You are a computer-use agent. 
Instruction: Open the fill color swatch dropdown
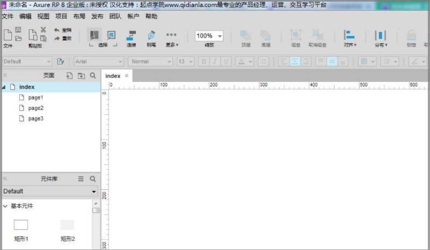click(x=367, y=61)
